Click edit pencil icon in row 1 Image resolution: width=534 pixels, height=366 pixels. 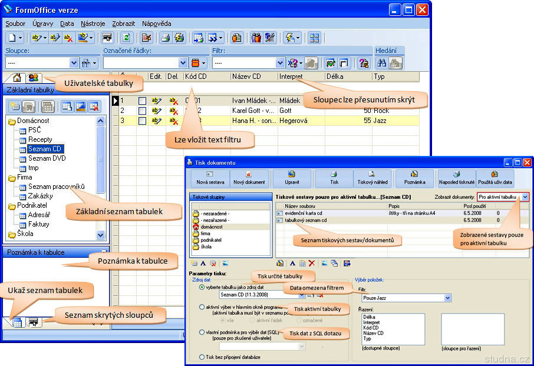(156, 101)
